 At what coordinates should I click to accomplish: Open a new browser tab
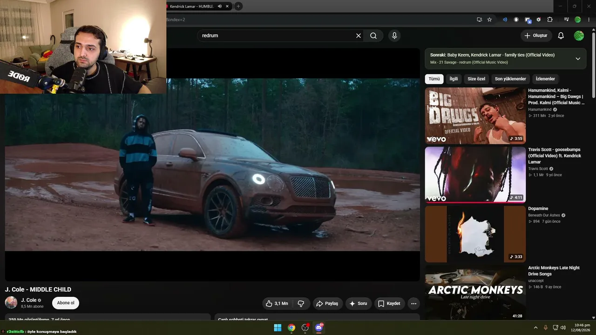pos(238,7)
